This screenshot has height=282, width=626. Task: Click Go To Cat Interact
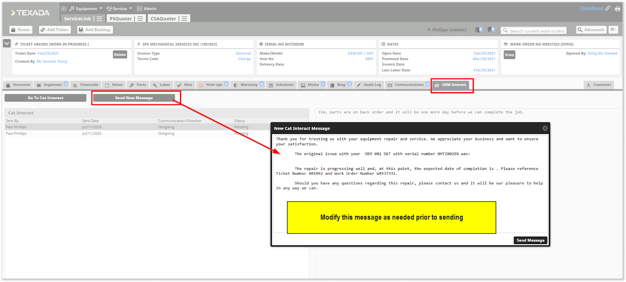click(x=45, y=98)
